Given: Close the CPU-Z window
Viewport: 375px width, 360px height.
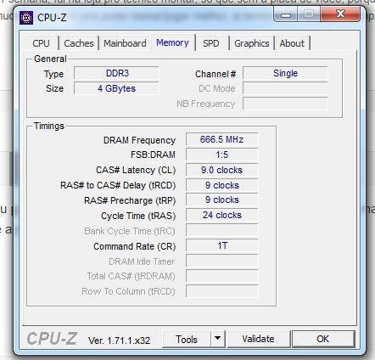Looking at the screenshot, I should [x=340, y=14].
